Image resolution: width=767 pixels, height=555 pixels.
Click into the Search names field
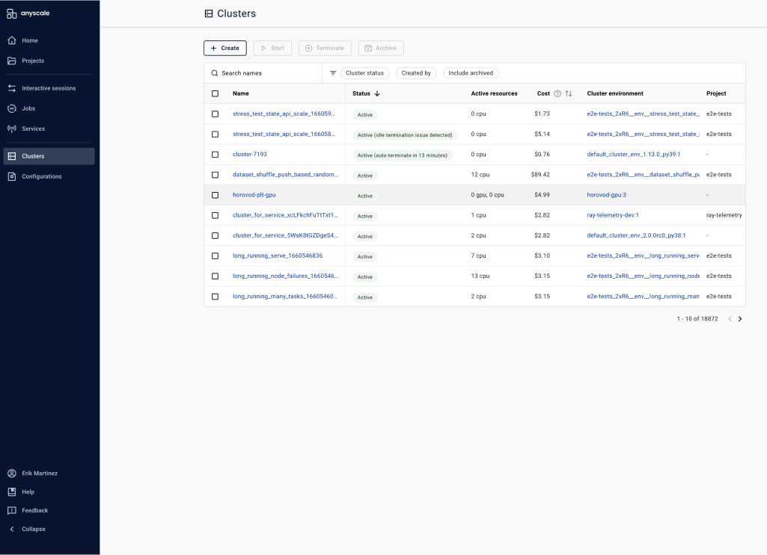click(263, 73)
